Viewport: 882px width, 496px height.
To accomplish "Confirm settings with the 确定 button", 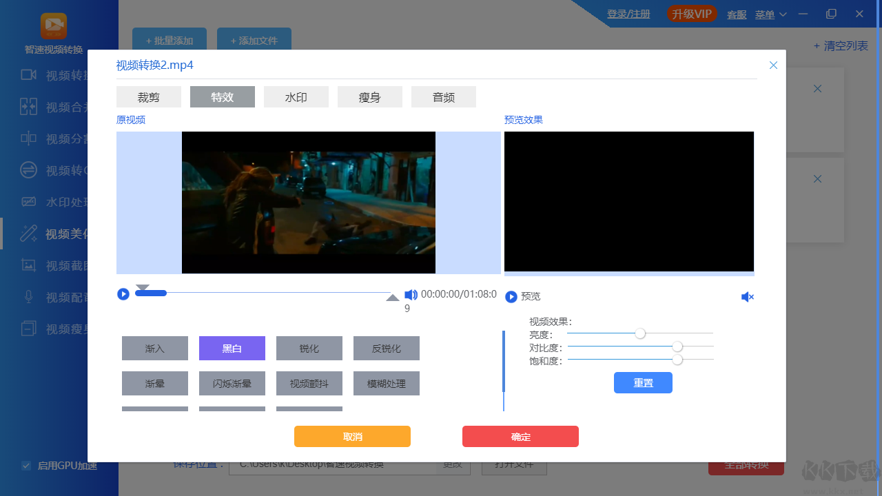I will (520, 436).
